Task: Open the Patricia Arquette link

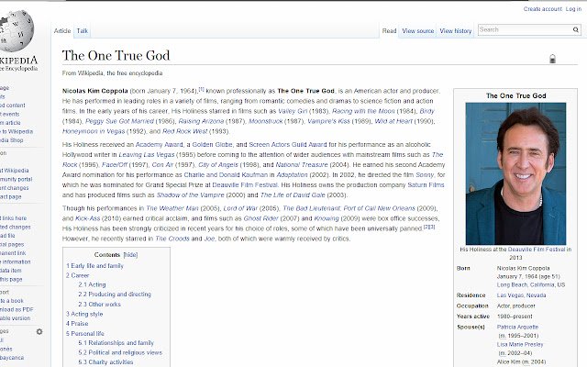Action: 517,327
